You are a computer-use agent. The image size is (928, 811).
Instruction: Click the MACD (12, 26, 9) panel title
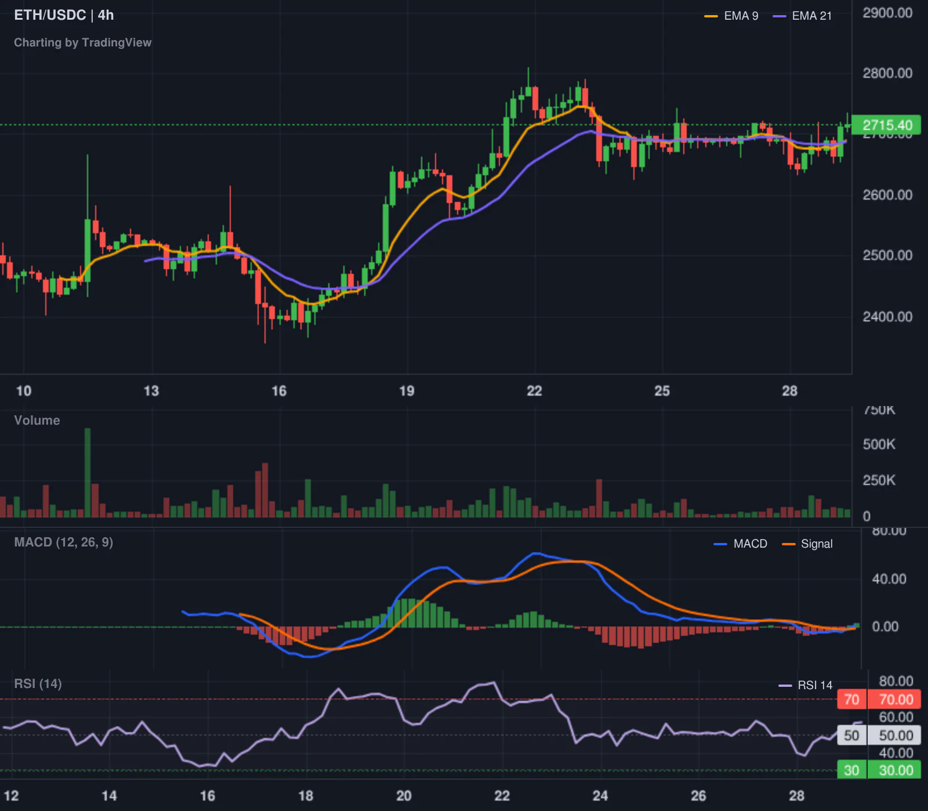pos(63,542)
